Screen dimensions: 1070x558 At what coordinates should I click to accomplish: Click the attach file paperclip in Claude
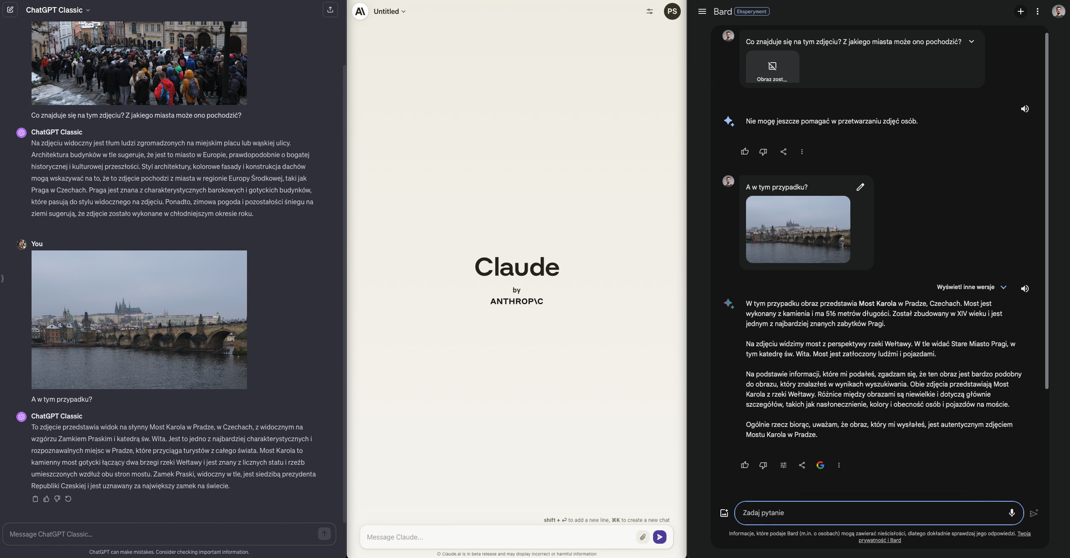643,537
